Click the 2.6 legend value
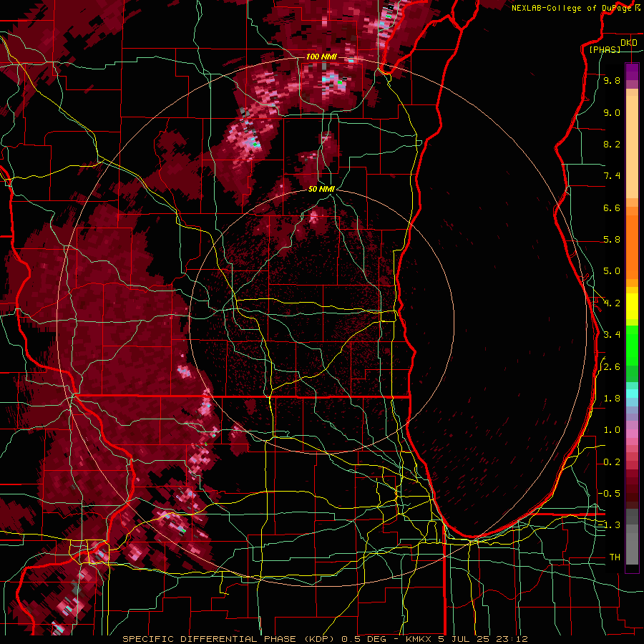The width and height of the screenshot is (644, 644). pyautogui.click(x=612, y=367)
